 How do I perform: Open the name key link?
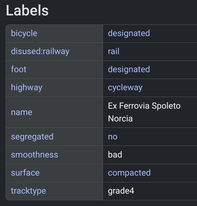(21, 112)
